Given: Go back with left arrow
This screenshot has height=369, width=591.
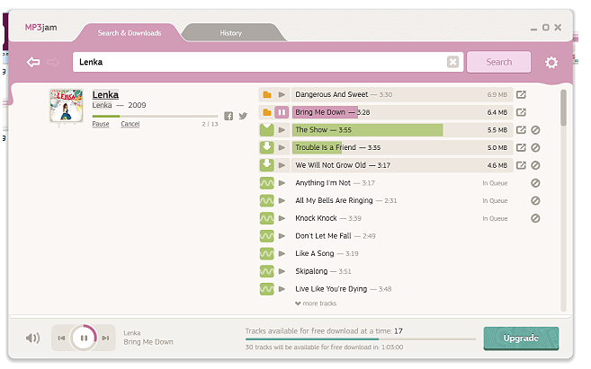Looking at the screenshot, I should pos(33,62).
